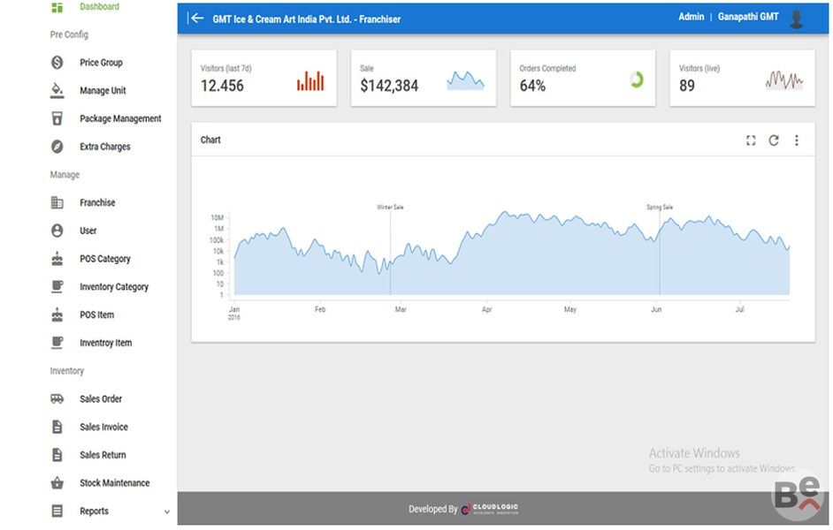Click the Winter Sale marker on chart
The width and height of the screenshot is (833, 530).
(x=390, y=208)
